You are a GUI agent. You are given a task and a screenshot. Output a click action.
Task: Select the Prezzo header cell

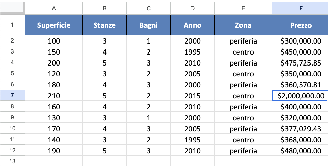click(x=300, y=25)
